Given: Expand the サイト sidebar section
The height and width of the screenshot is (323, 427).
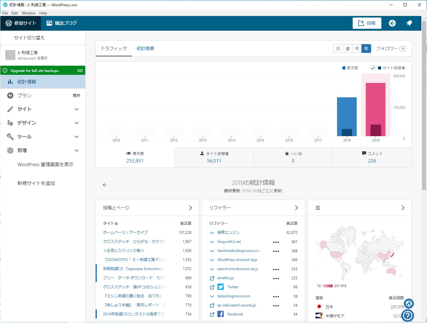Looking at the screenshot, I should pos(43,109).
